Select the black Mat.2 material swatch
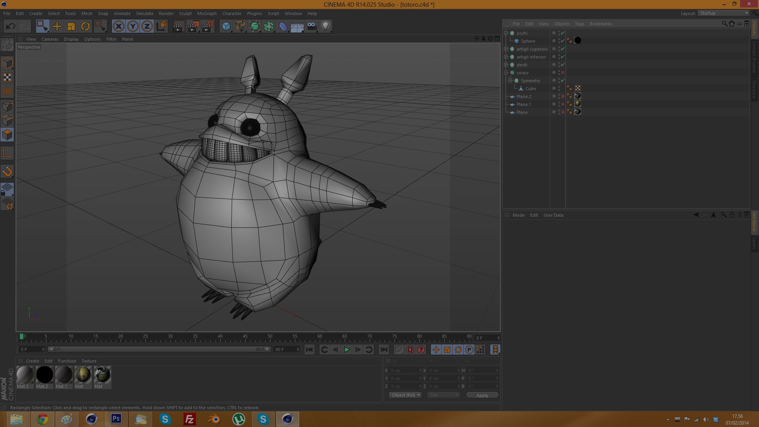759x427 pixels. (44, 375)
